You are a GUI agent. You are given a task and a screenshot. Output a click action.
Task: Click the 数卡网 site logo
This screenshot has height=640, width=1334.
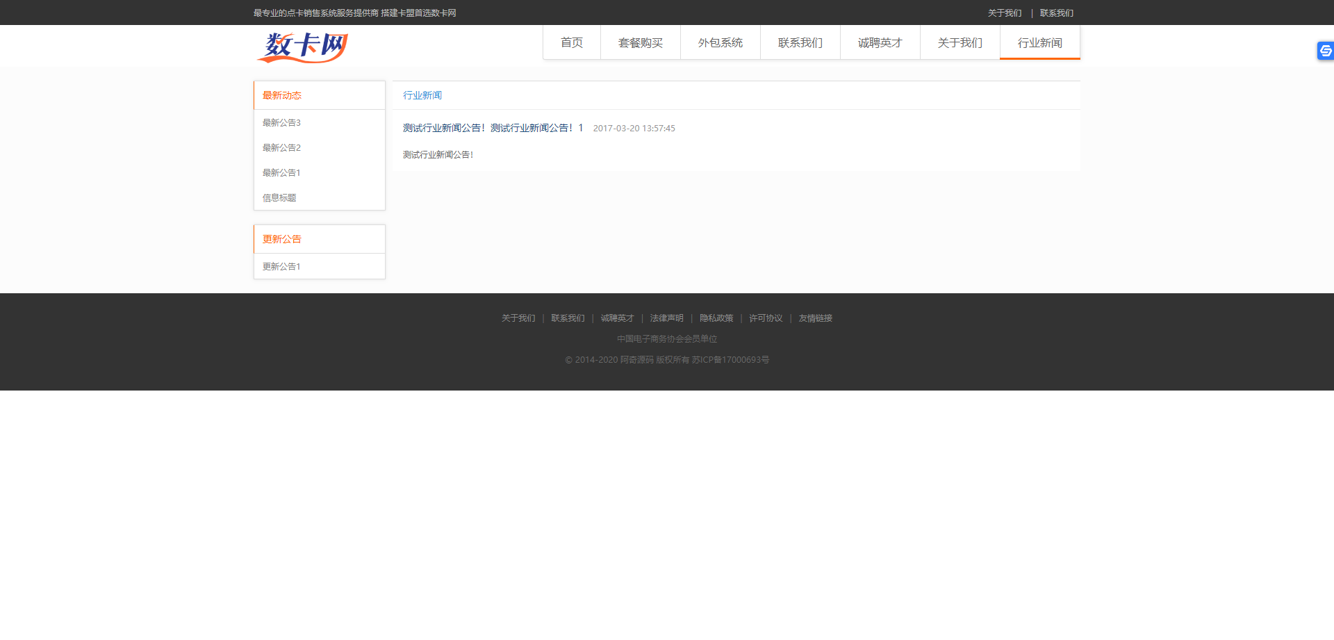302,47
